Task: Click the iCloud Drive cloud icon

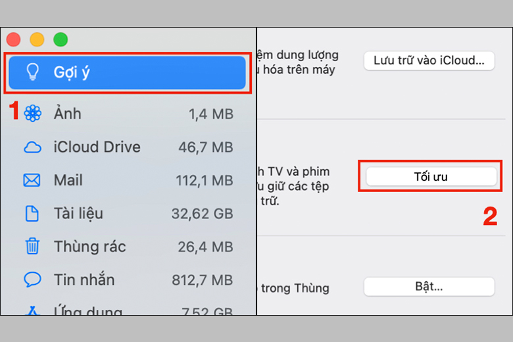Action: [x=32, y=147]
